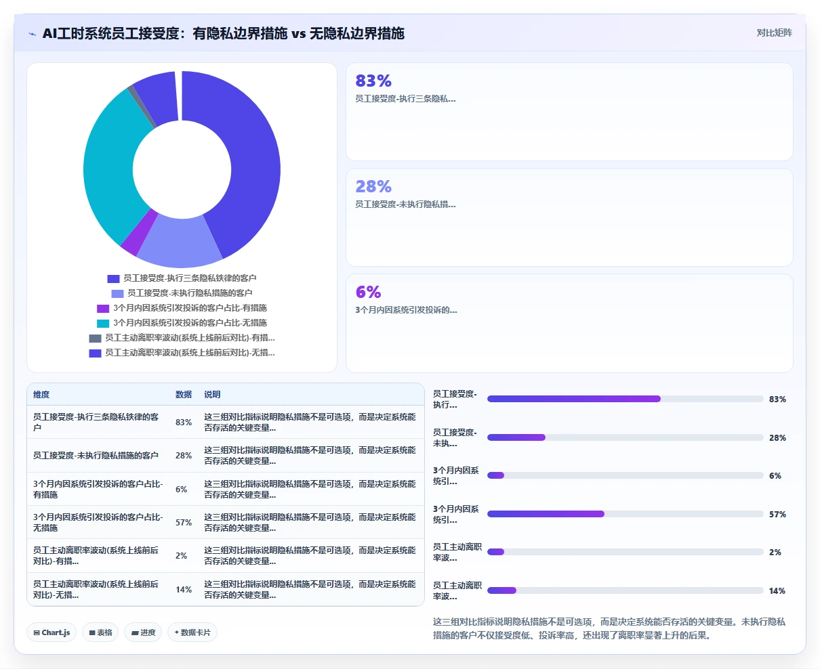Click the summary paragraph below the progress bars
820x669 pixels.
(x=609, y=628)
